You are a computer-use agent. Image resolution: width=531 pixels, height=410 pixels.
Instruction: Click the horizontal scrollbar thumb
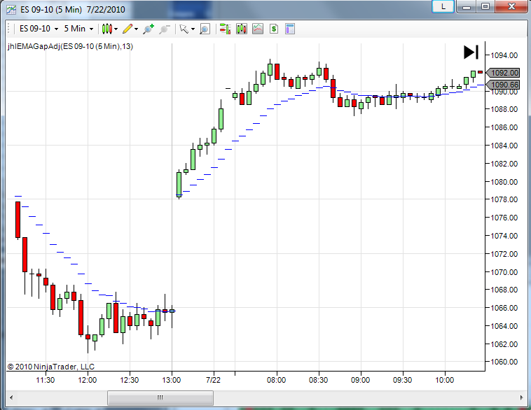[160, 398]
